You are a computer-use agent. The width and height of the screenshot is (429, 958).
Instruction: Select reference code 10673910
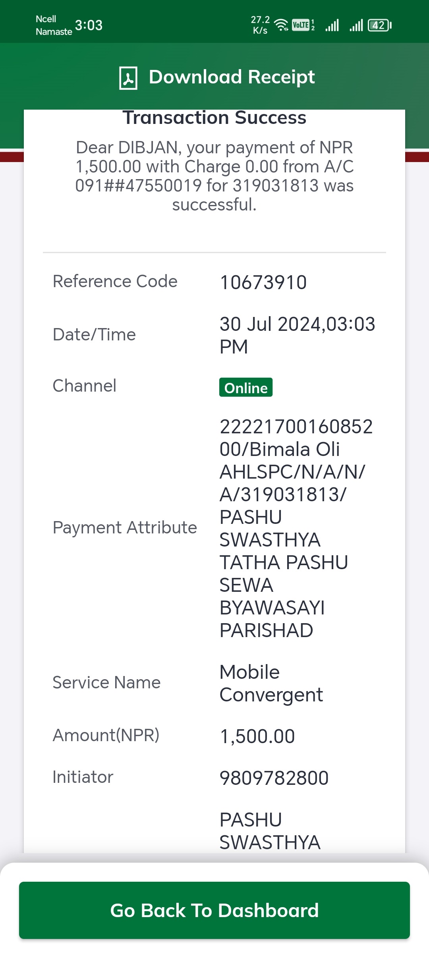pos(263,282)
